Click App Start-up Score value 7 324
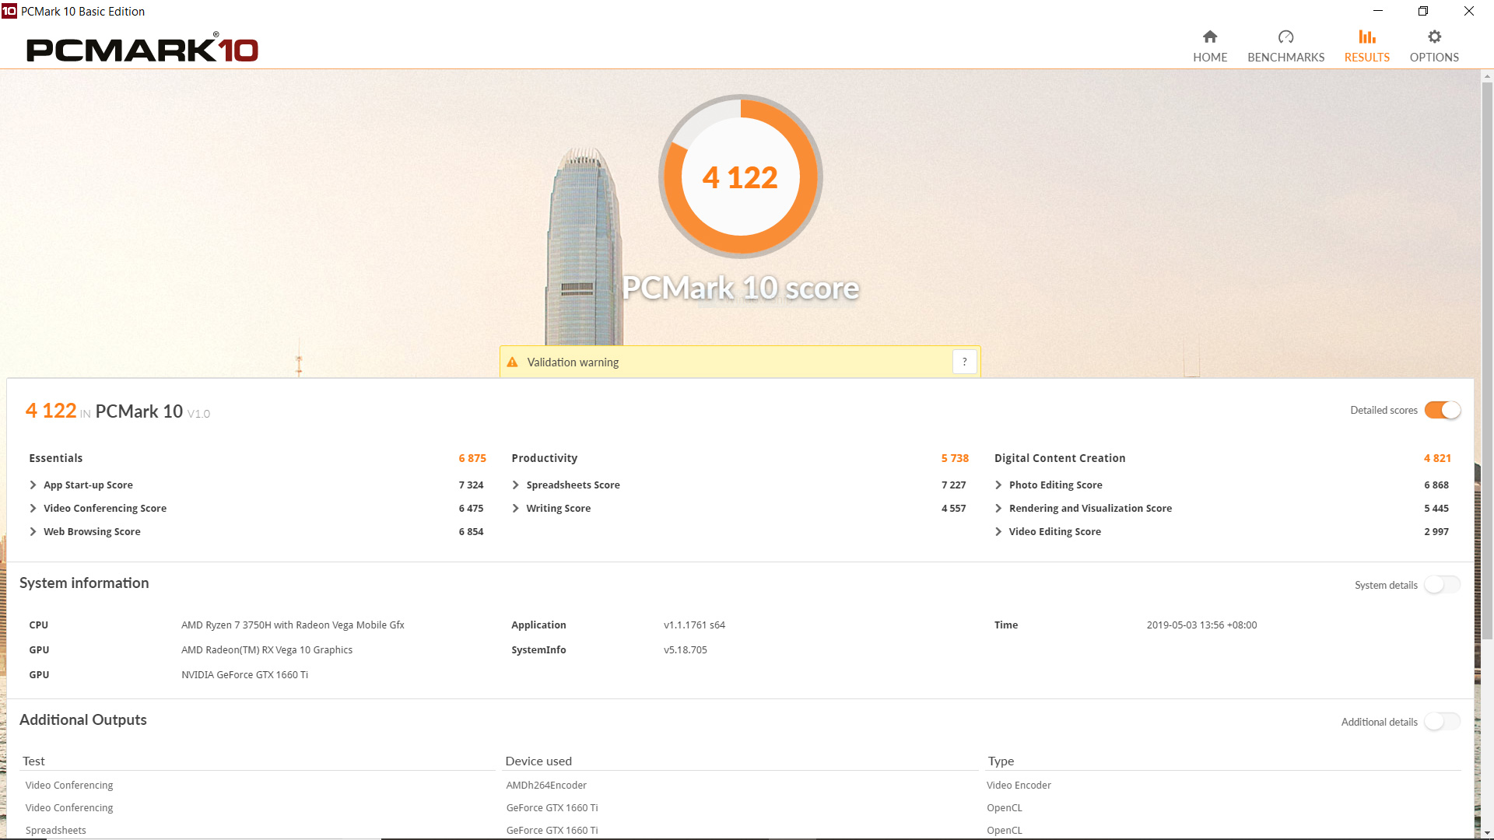 point(471,485)
